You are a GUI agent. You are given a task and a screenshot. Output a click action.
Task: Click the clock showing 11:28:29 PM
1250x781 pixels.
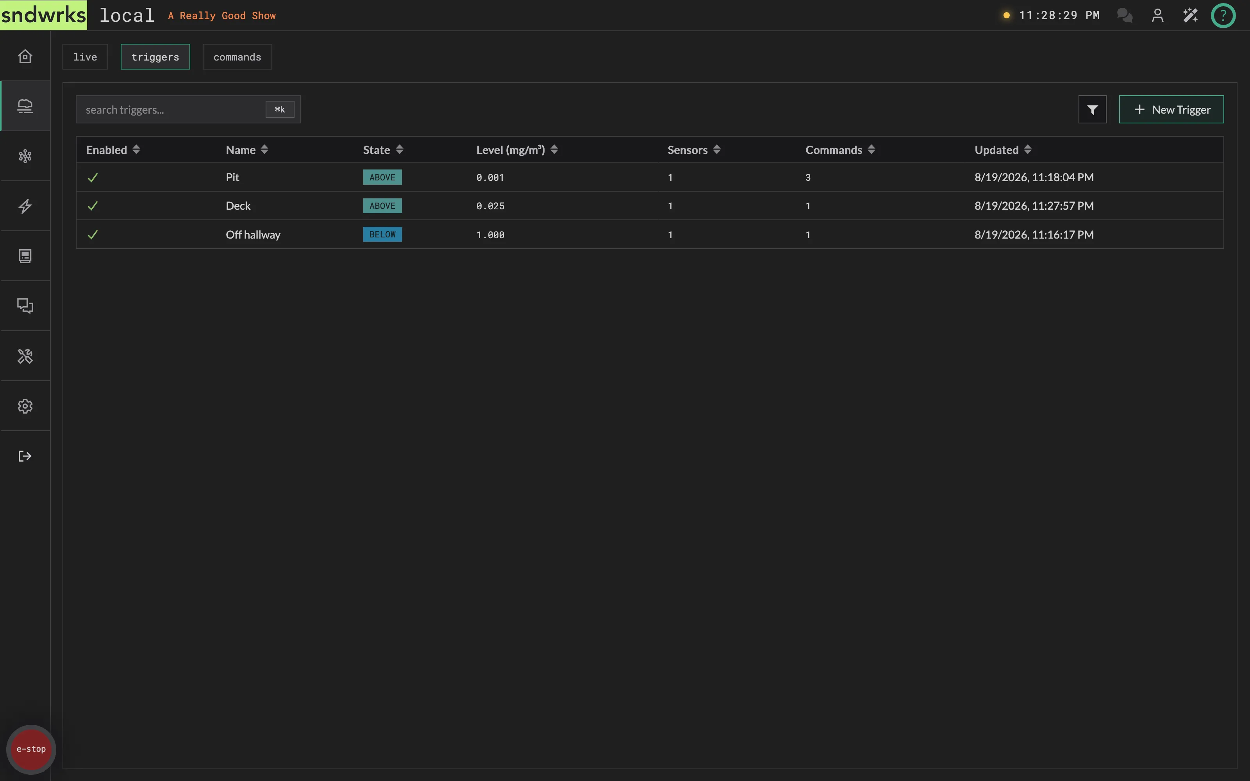click(x=1059, y=16)
